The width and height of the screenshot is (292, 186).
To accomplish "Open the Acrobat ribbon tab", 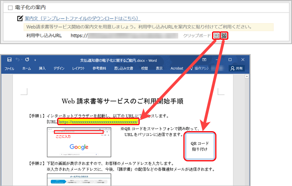I will [177, 68].
